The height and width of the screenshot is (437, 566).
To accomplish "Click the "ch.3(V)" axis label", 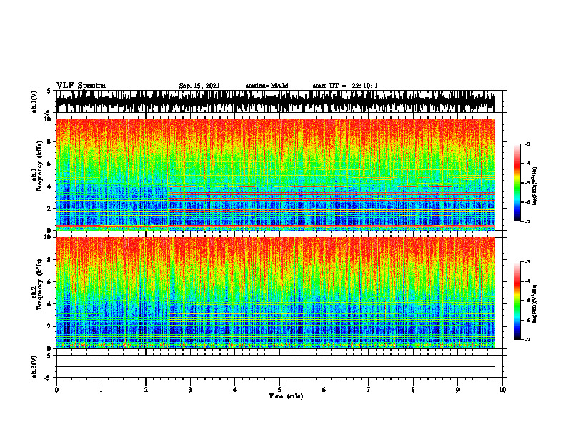I will click(34, 367).
